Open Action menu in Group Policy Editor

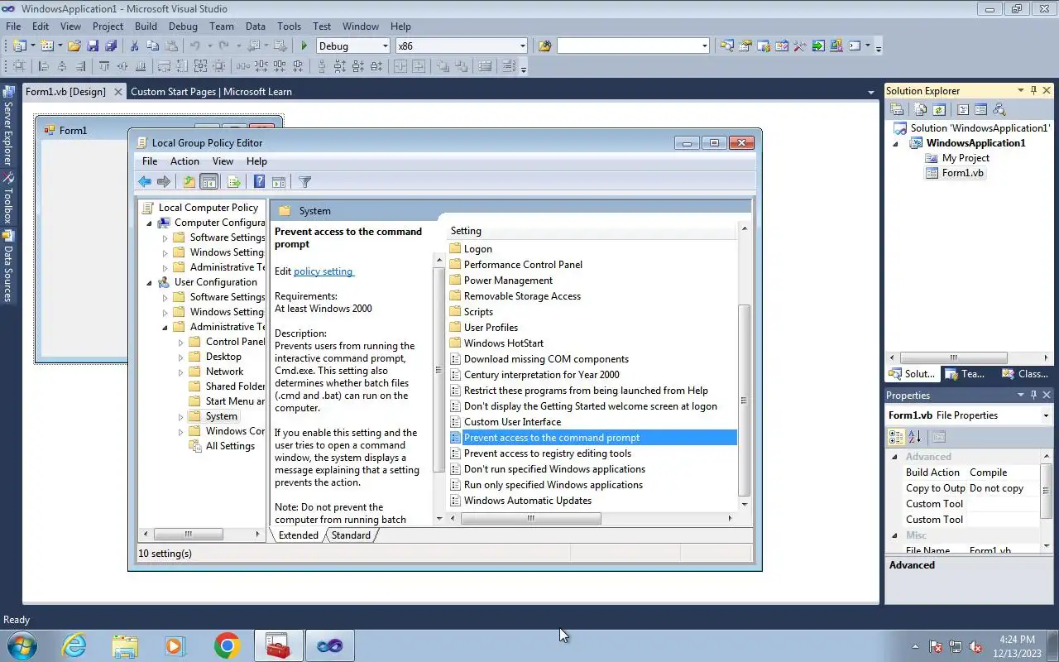(x=184, y=161)
